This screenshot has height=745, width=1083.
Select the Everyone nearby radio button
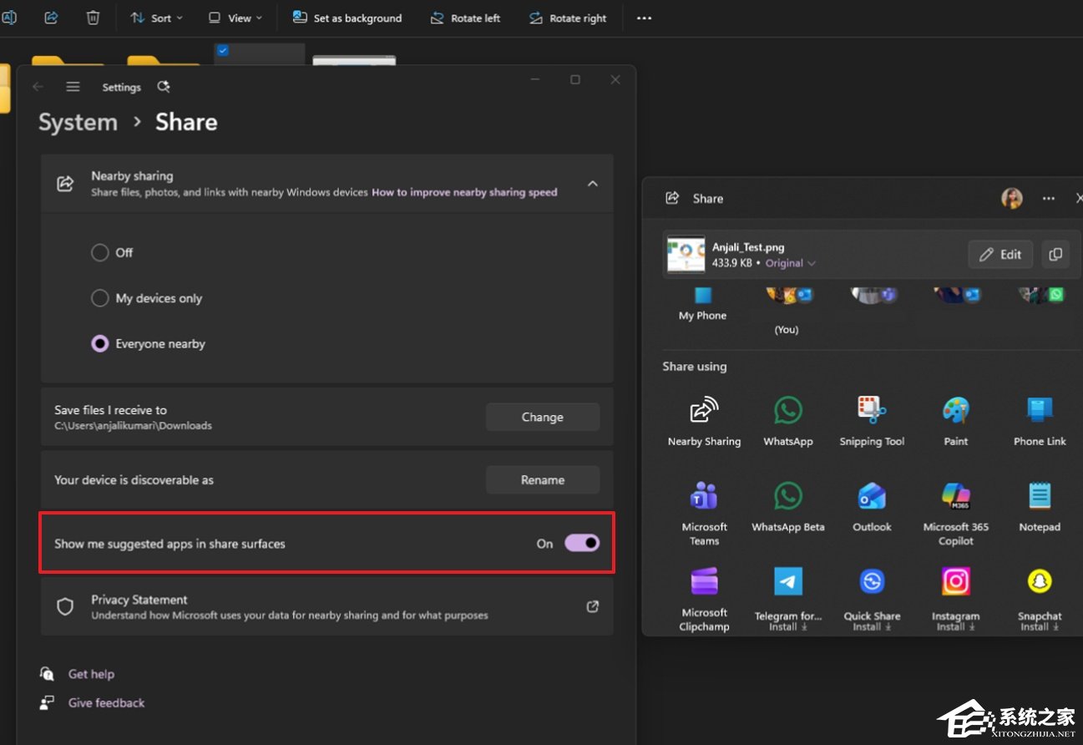pos(100,343)
